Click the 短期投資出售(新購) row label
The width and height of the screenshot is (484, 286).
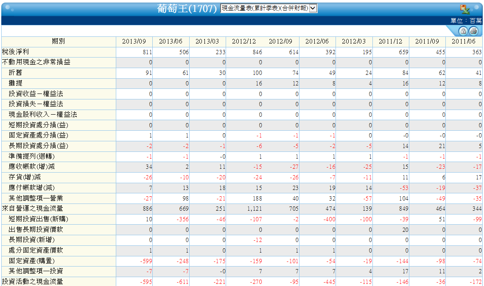coord(38,219)
